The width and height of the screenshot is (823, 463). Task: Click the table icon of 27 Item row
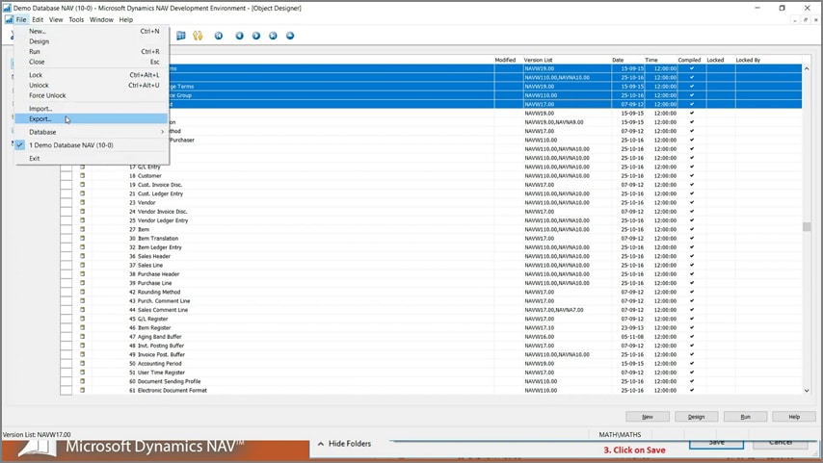(x=83, y=229)
